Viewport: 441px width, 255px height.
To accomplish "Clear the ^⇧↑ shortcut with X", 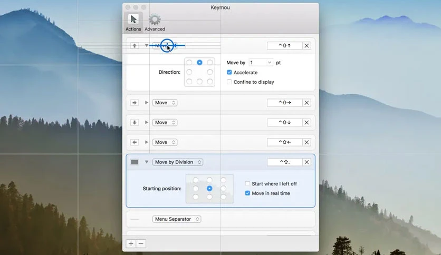I will coord(306,45).
